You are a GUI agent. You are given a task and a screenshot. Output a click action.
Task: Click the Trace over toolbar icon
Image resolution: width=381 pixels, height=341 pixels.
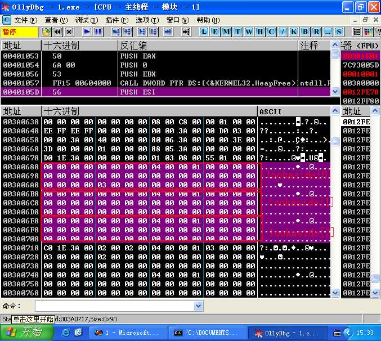[x=154, y=32]
